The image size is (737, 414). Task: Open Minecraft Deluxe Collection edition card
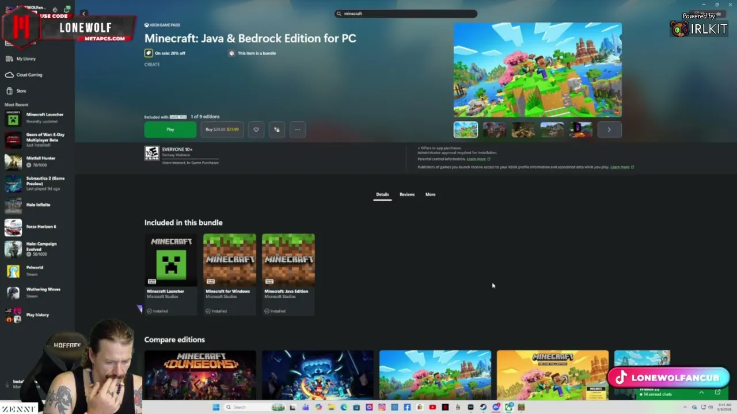(x=553, y=374)
